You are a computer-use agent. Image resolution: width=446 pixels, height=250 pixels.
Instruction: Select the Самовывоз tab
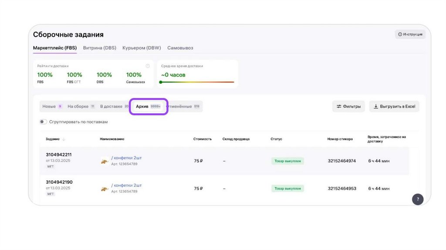click(180, 48)
